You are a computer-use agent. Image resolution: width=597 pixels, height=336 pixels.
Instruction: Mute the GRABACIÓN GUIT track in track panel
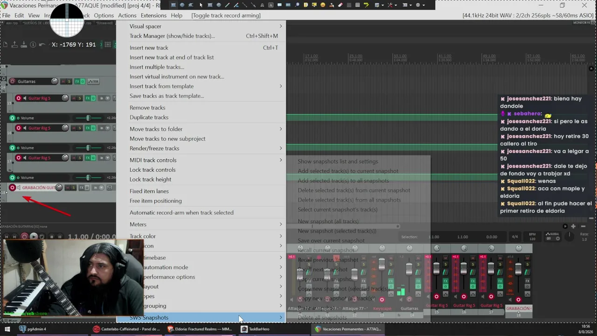(68, 188)
